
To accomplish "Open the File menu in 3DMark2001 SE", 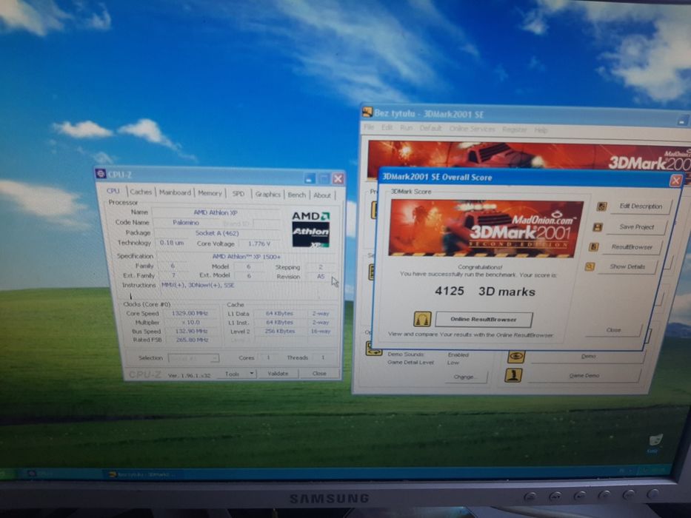I will pyautogui.click(x=369, y=127).
